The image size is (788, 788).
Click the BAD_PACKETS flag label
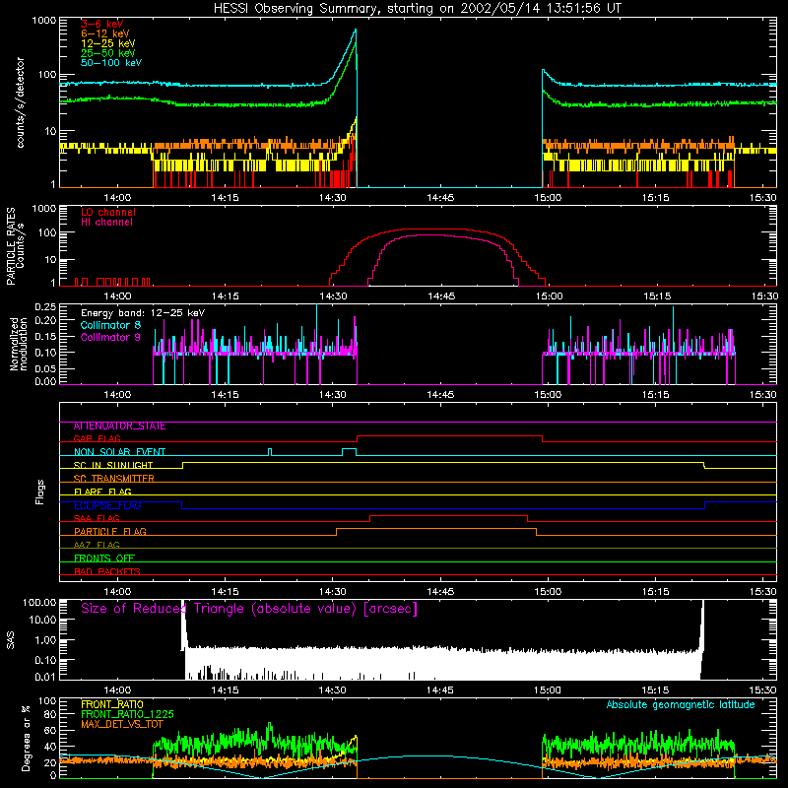coord(107,571)
